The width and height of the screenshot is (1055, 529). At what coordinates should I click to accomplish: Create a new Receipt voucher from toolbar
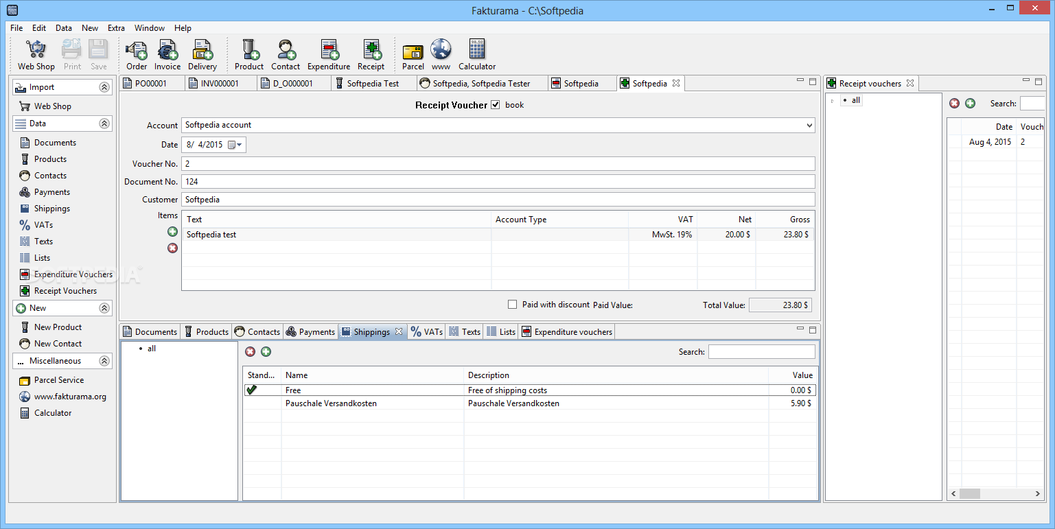tap(371, 54)
